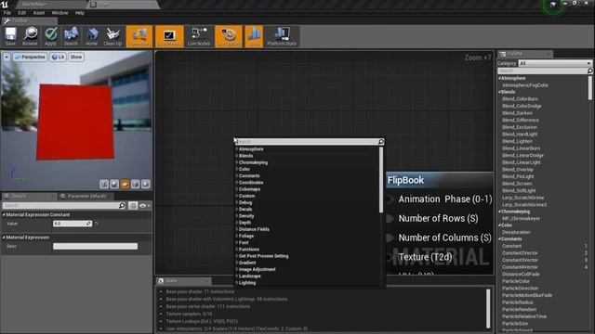Select the highlighted orange plane preview shape icon
Screen dimensions: 595x334
pos(125,184)
